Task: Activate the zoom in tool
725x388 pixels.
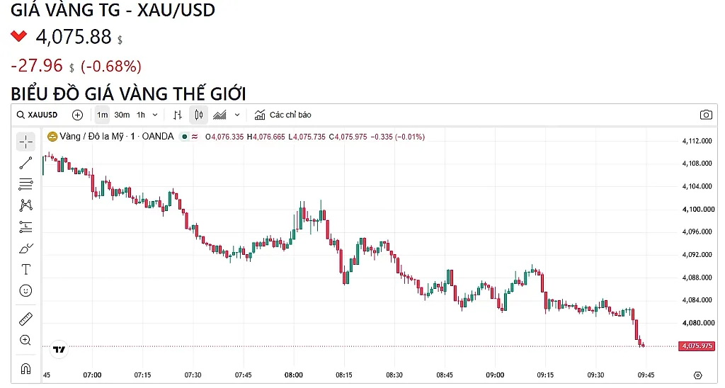Action: tap(26, 341)
